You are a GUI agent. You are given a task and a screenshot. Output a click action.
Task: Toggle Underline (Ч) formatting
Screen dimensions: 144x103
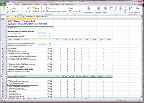pos(17,11)
